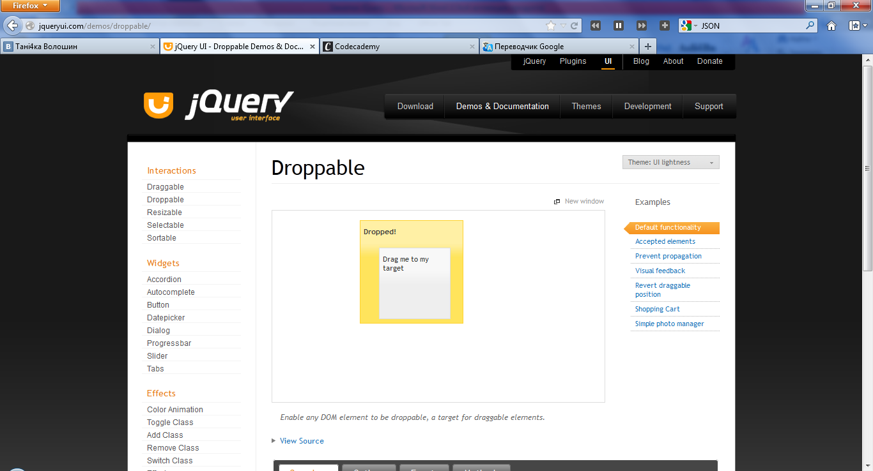Select the Prevent propagation example
873x471 pixels.
(x=668, y=256)
